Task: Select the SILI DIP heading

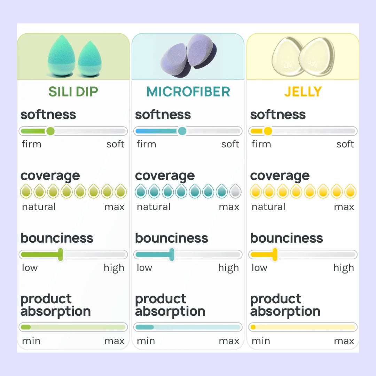Action: click(73, 92)
